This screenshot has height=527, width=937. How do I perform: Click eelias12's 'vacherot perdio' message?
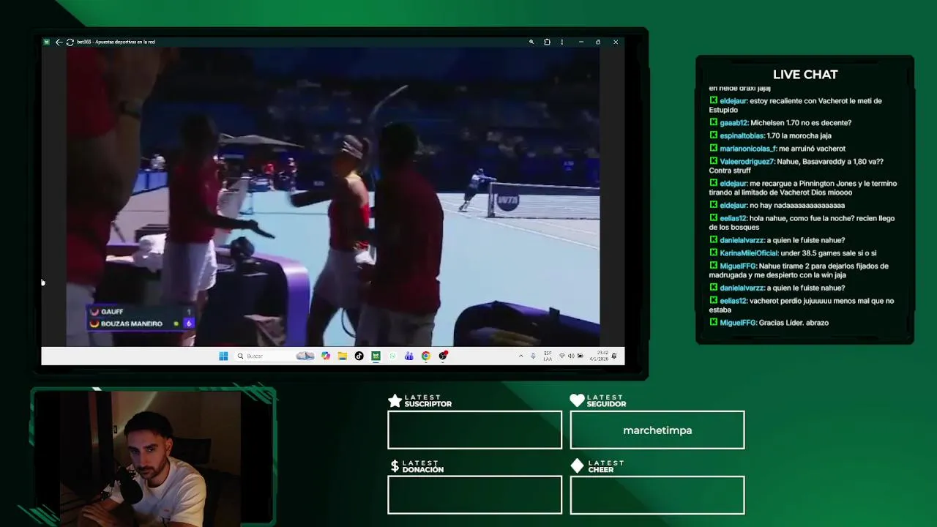(x=802, y=305)
